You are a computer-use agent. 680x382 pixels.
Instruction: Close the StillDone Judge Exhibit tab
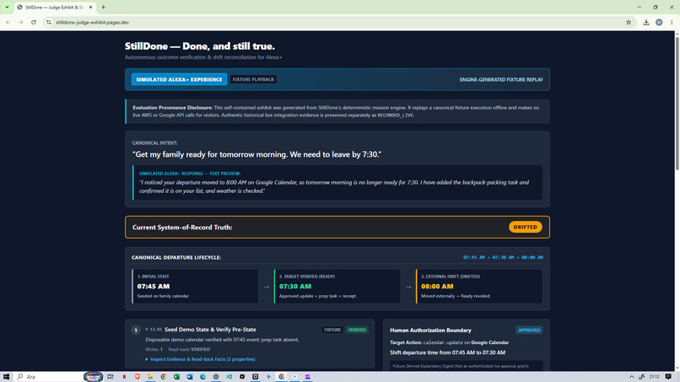[90, 7]
